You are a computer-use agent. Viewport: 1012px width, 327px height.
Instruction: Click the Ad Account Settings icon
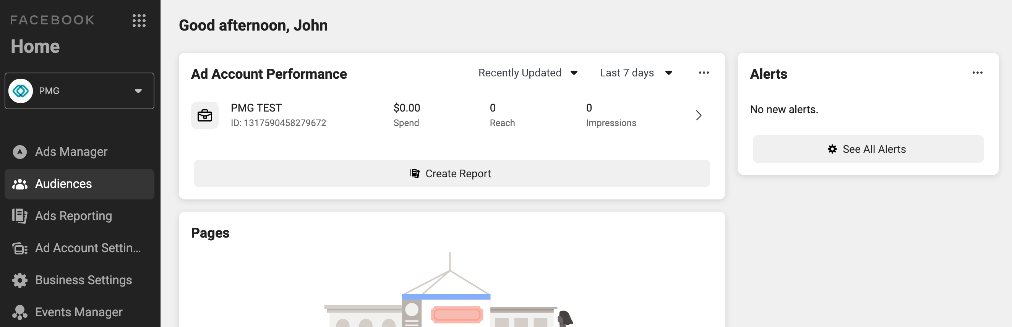(x=19, y=248)
